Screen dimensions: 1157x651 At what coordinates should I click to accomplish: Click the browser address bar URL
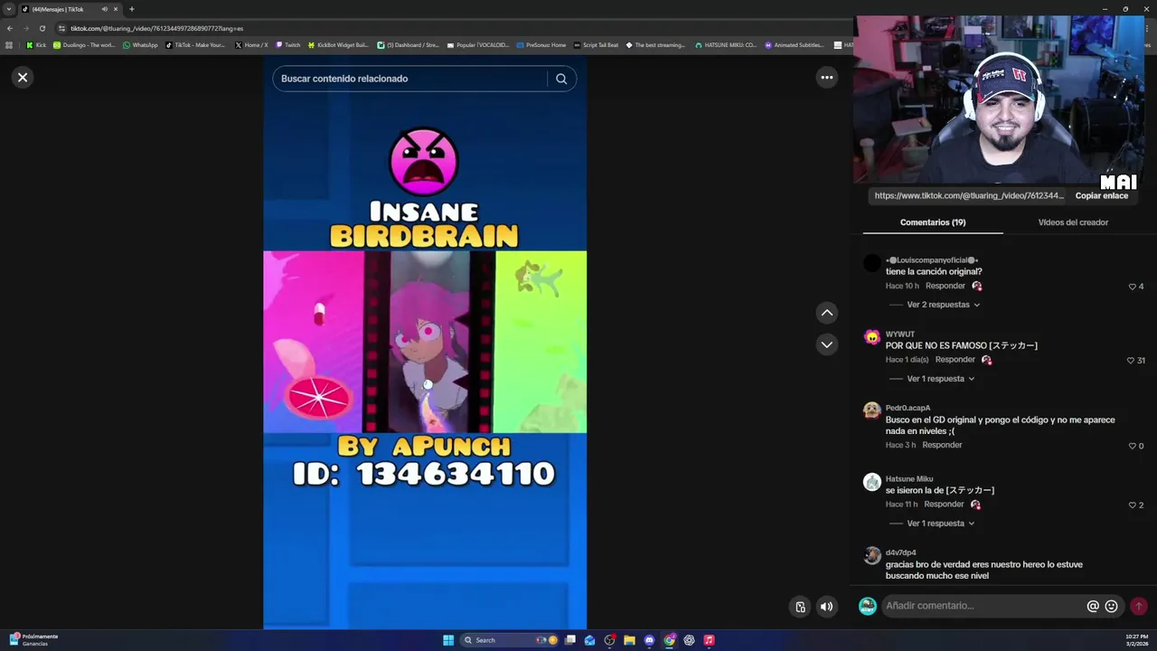156,28
